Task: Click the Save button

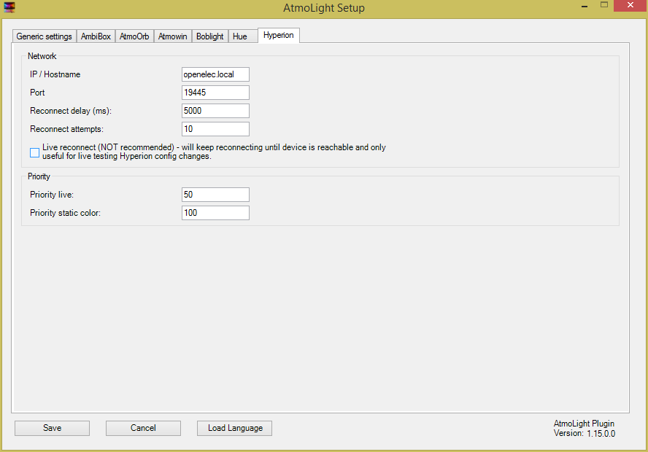Action: (x=52, y=428)
